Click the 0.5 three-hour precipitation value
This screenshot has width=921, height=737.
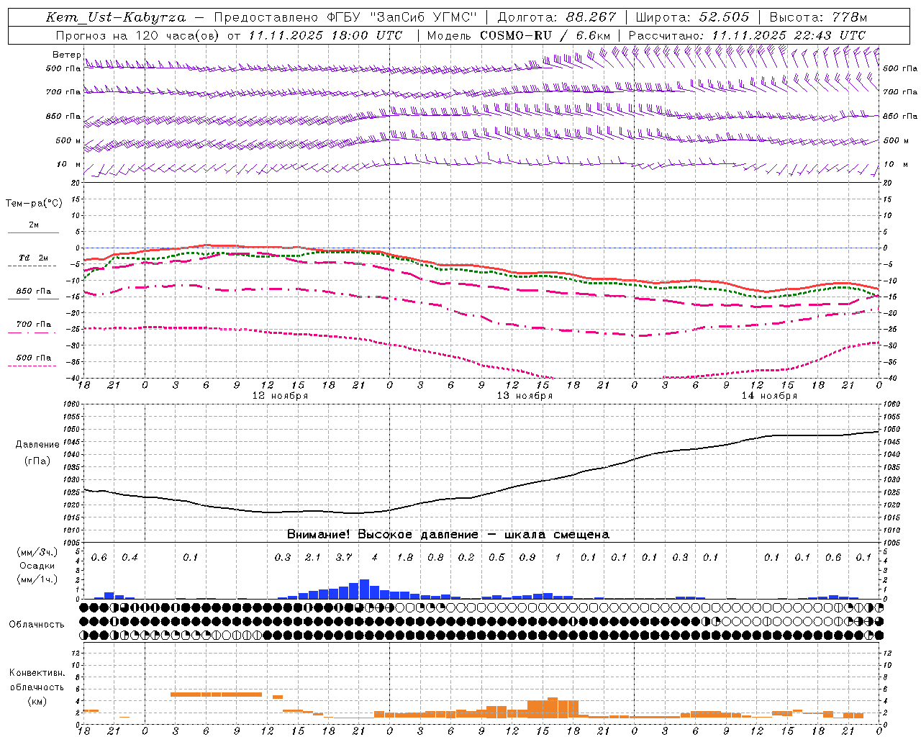pos(496,557)
